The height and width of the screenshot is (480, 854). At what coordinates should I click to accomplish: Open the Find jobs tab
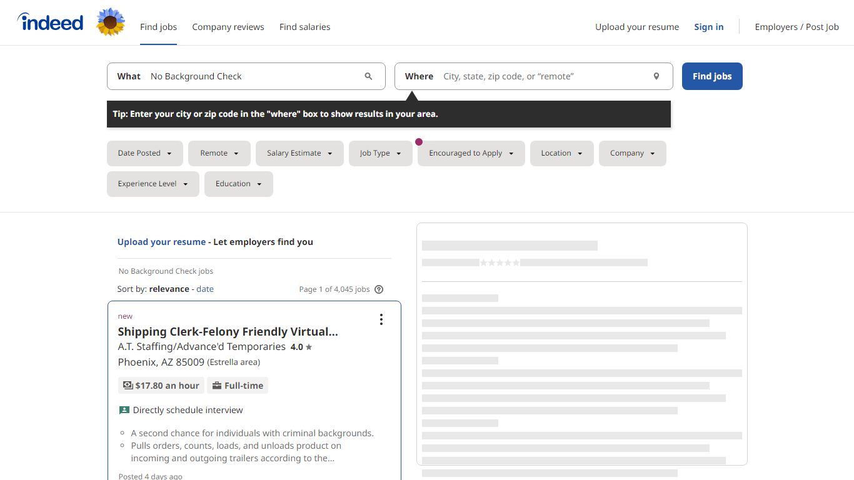[x=158, y=27]
